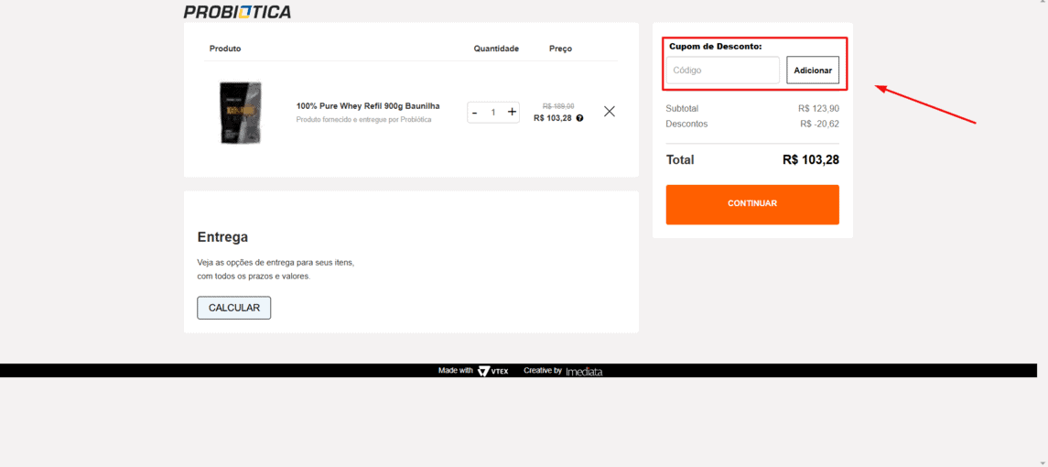This screenshot has width=1048, height=467.
Task: Focus the coupon Código input field
Action: click(722, 71)
